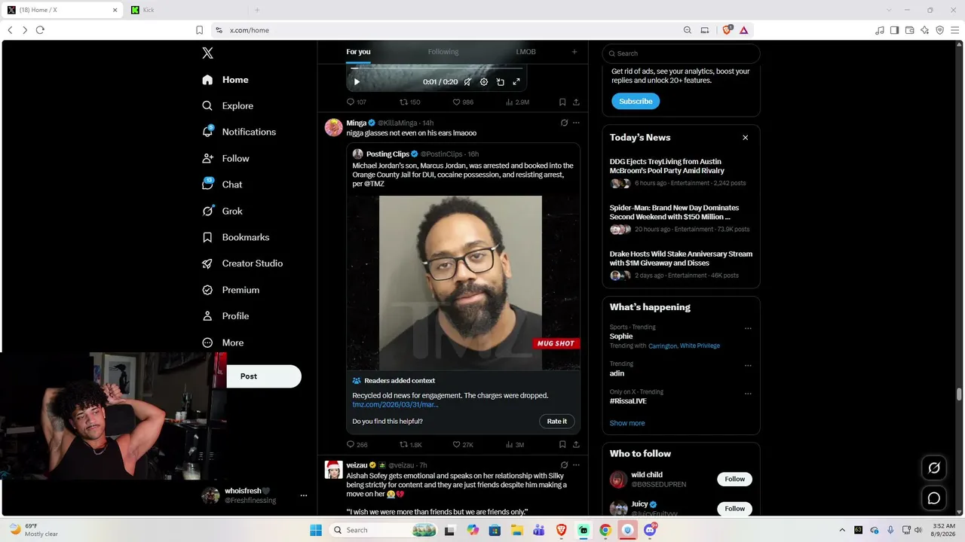Open the Brave Rewards triangle icon
This screenshot has height=542, width=965.
pyautogui.click(x=743, y=30)
